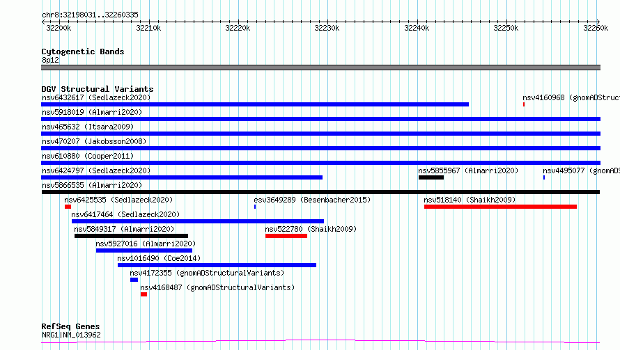620x350 pixels.
Task: Click the tiny blue nsv4495077 marker
Action: (544, 177)
